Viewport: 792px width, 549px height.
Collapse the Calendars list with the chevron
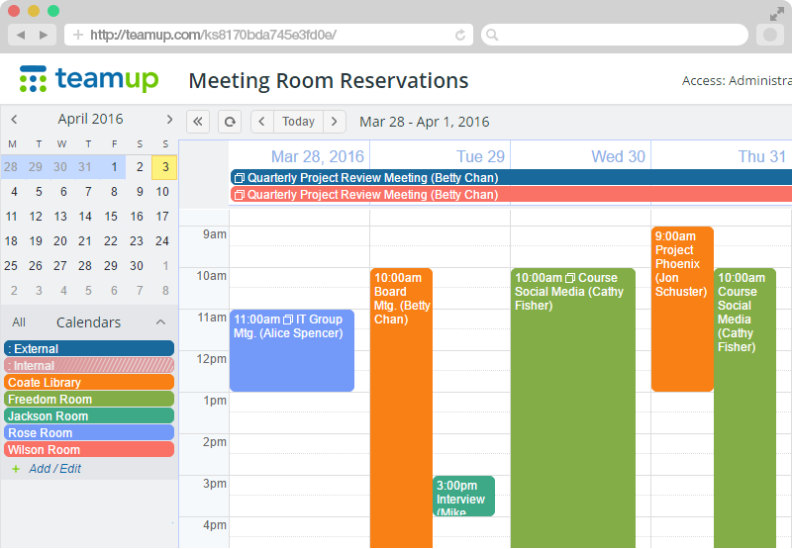pyautogui.click(x=160, y=321)
